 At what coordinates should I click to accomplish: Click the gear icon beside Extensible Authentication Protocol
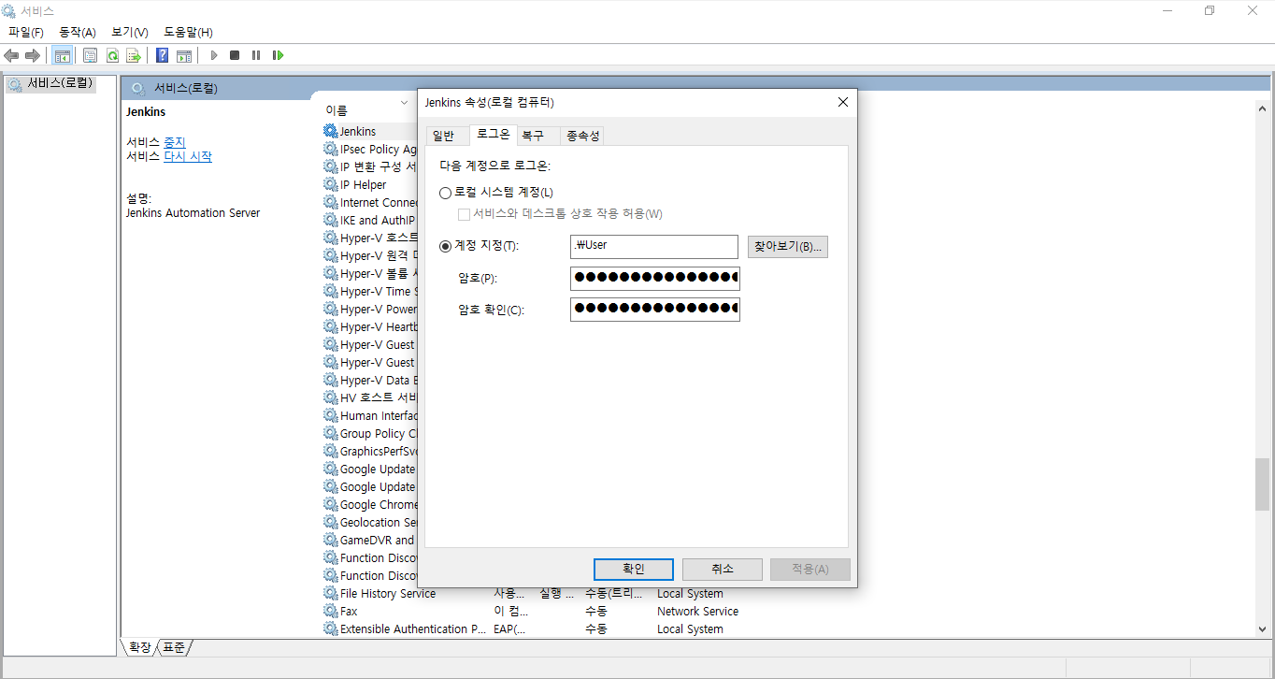331,628
